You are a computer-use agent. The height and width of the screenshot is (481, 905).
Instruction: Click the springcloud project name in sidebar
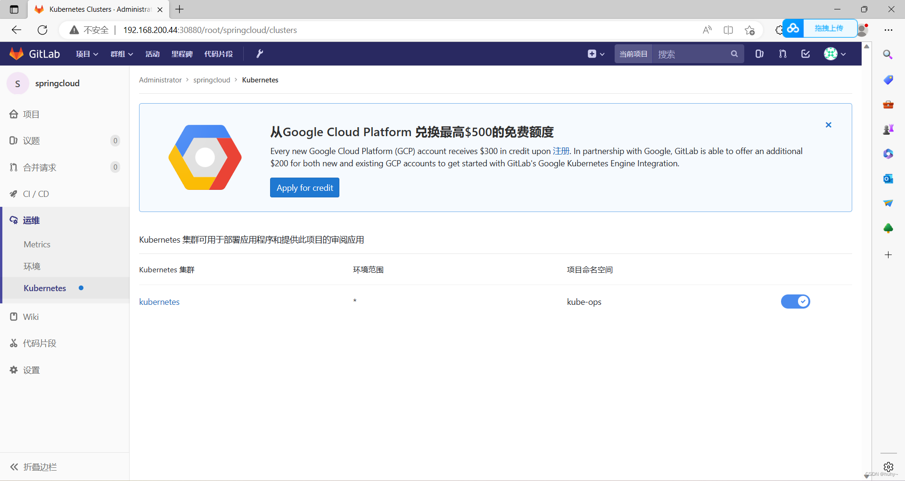tap(58, 83)
